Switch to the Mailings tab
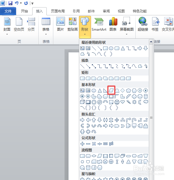Screen dimensions: 174x180 tap(91, 11)
